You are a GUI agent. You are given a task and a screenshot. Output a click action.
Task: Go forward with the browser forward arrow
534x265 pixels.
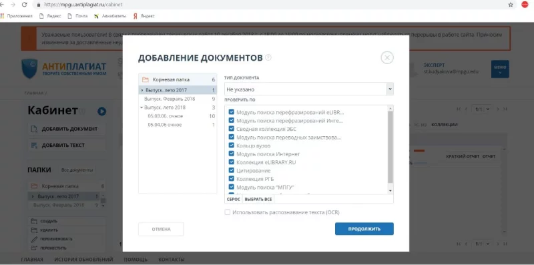pos(13,5)
